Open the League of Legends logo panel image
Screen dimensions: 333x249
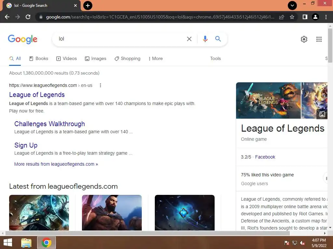pos(268,101)
